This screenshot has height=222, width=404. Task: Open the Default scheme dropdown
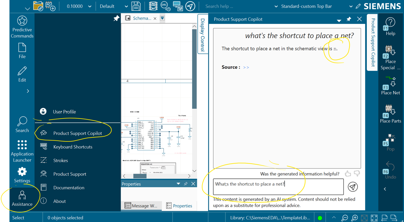(126, 6)
